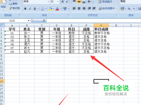Screen dimensions: 141x105
Task: Click the Shrink Font icon
Action: (67, 2)
